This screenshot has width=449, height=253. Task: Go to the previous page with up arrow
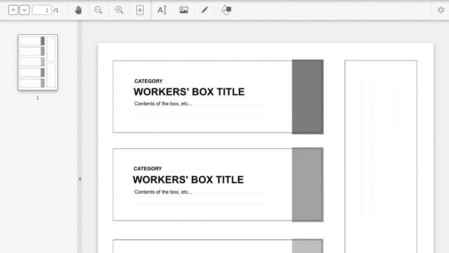pos(13,10)
